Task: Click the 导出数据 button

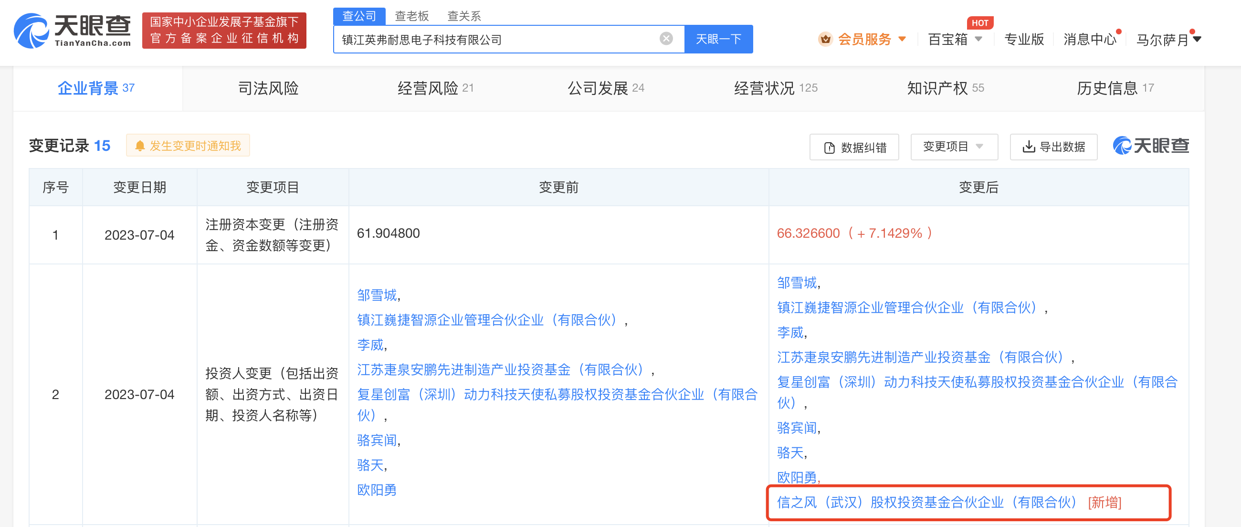Action: (1053, 147)
